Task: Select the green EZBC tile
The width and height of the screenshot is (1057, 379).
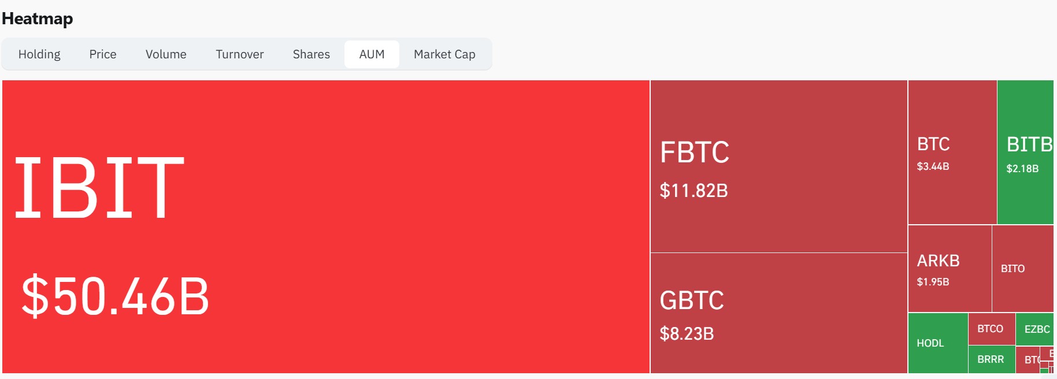Action: click(x=1034, y=329)
